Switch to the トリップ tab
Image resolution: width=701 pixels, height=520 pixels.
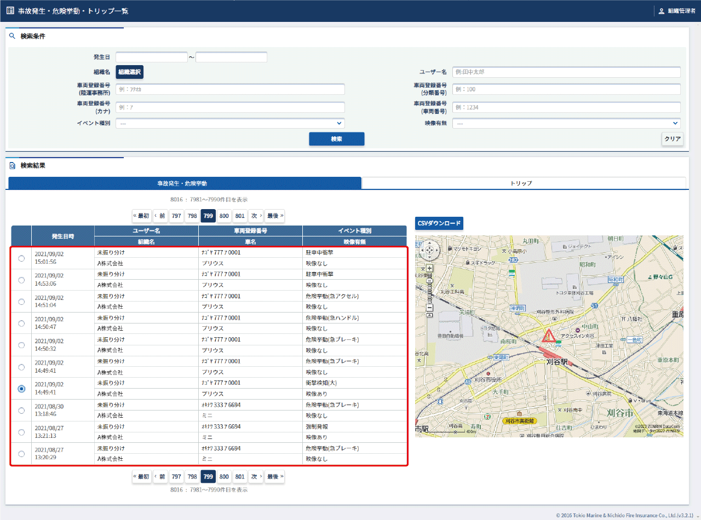click(524, 183)
